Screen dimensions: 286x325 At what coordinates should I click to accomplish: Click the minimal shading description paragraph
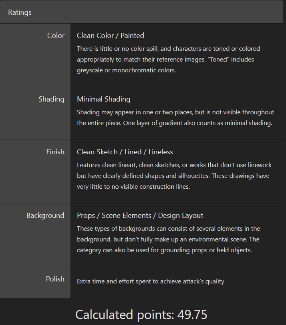tap(175, 118)
